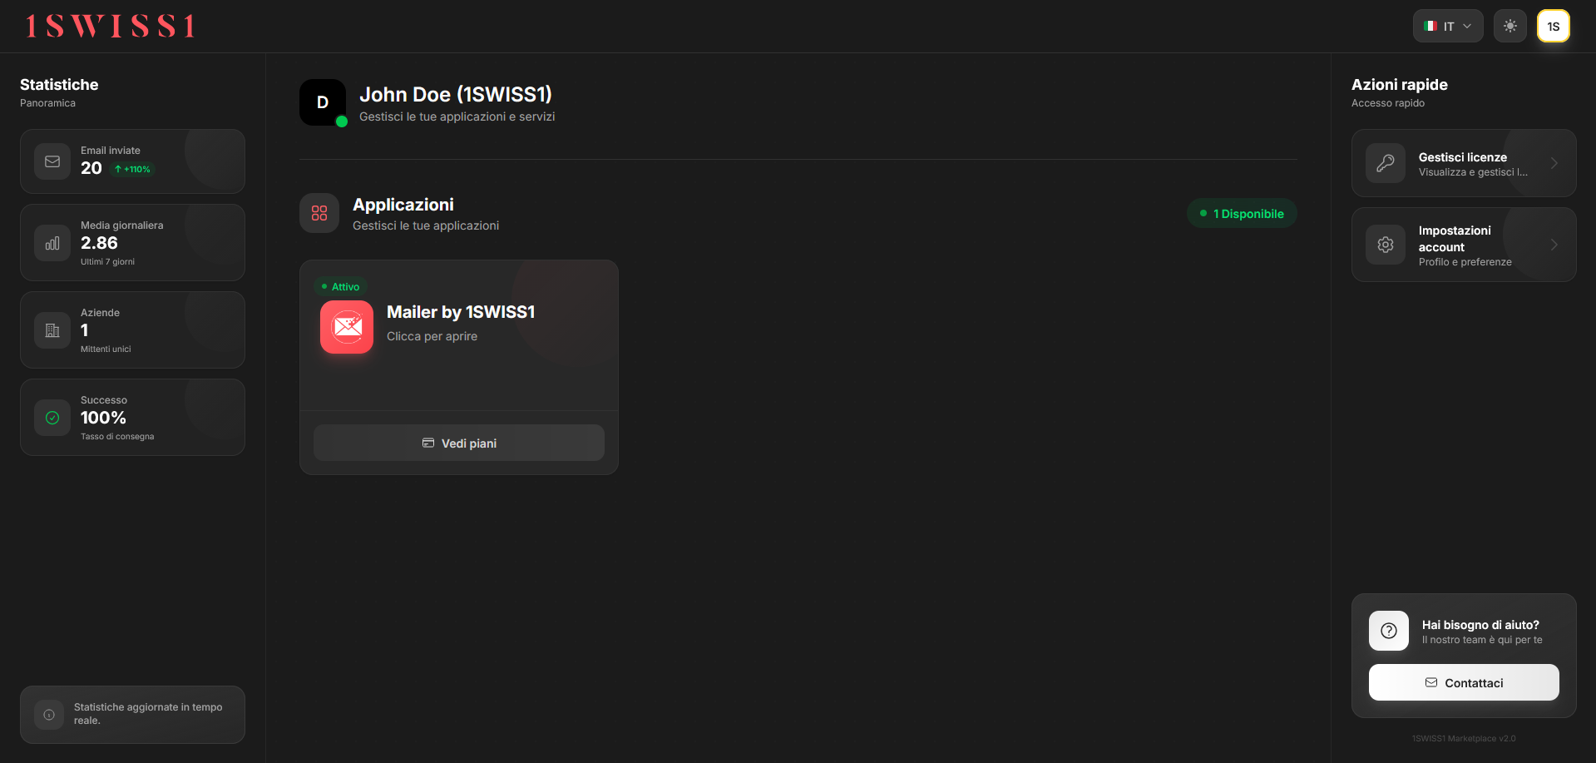Click the Mailer by 1SWISS1 title
This screenshot has width=1596, height=763.
[x=461, y=312]
